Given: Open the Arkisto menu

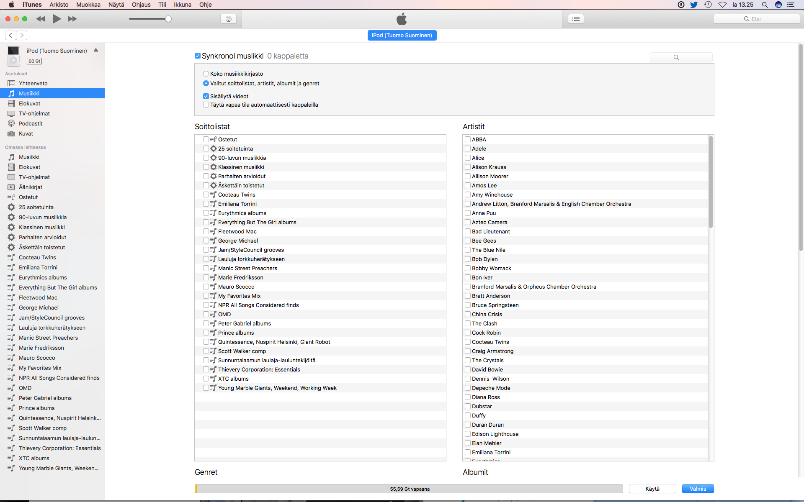Looking at the screenshot, I should pos(59,5).
